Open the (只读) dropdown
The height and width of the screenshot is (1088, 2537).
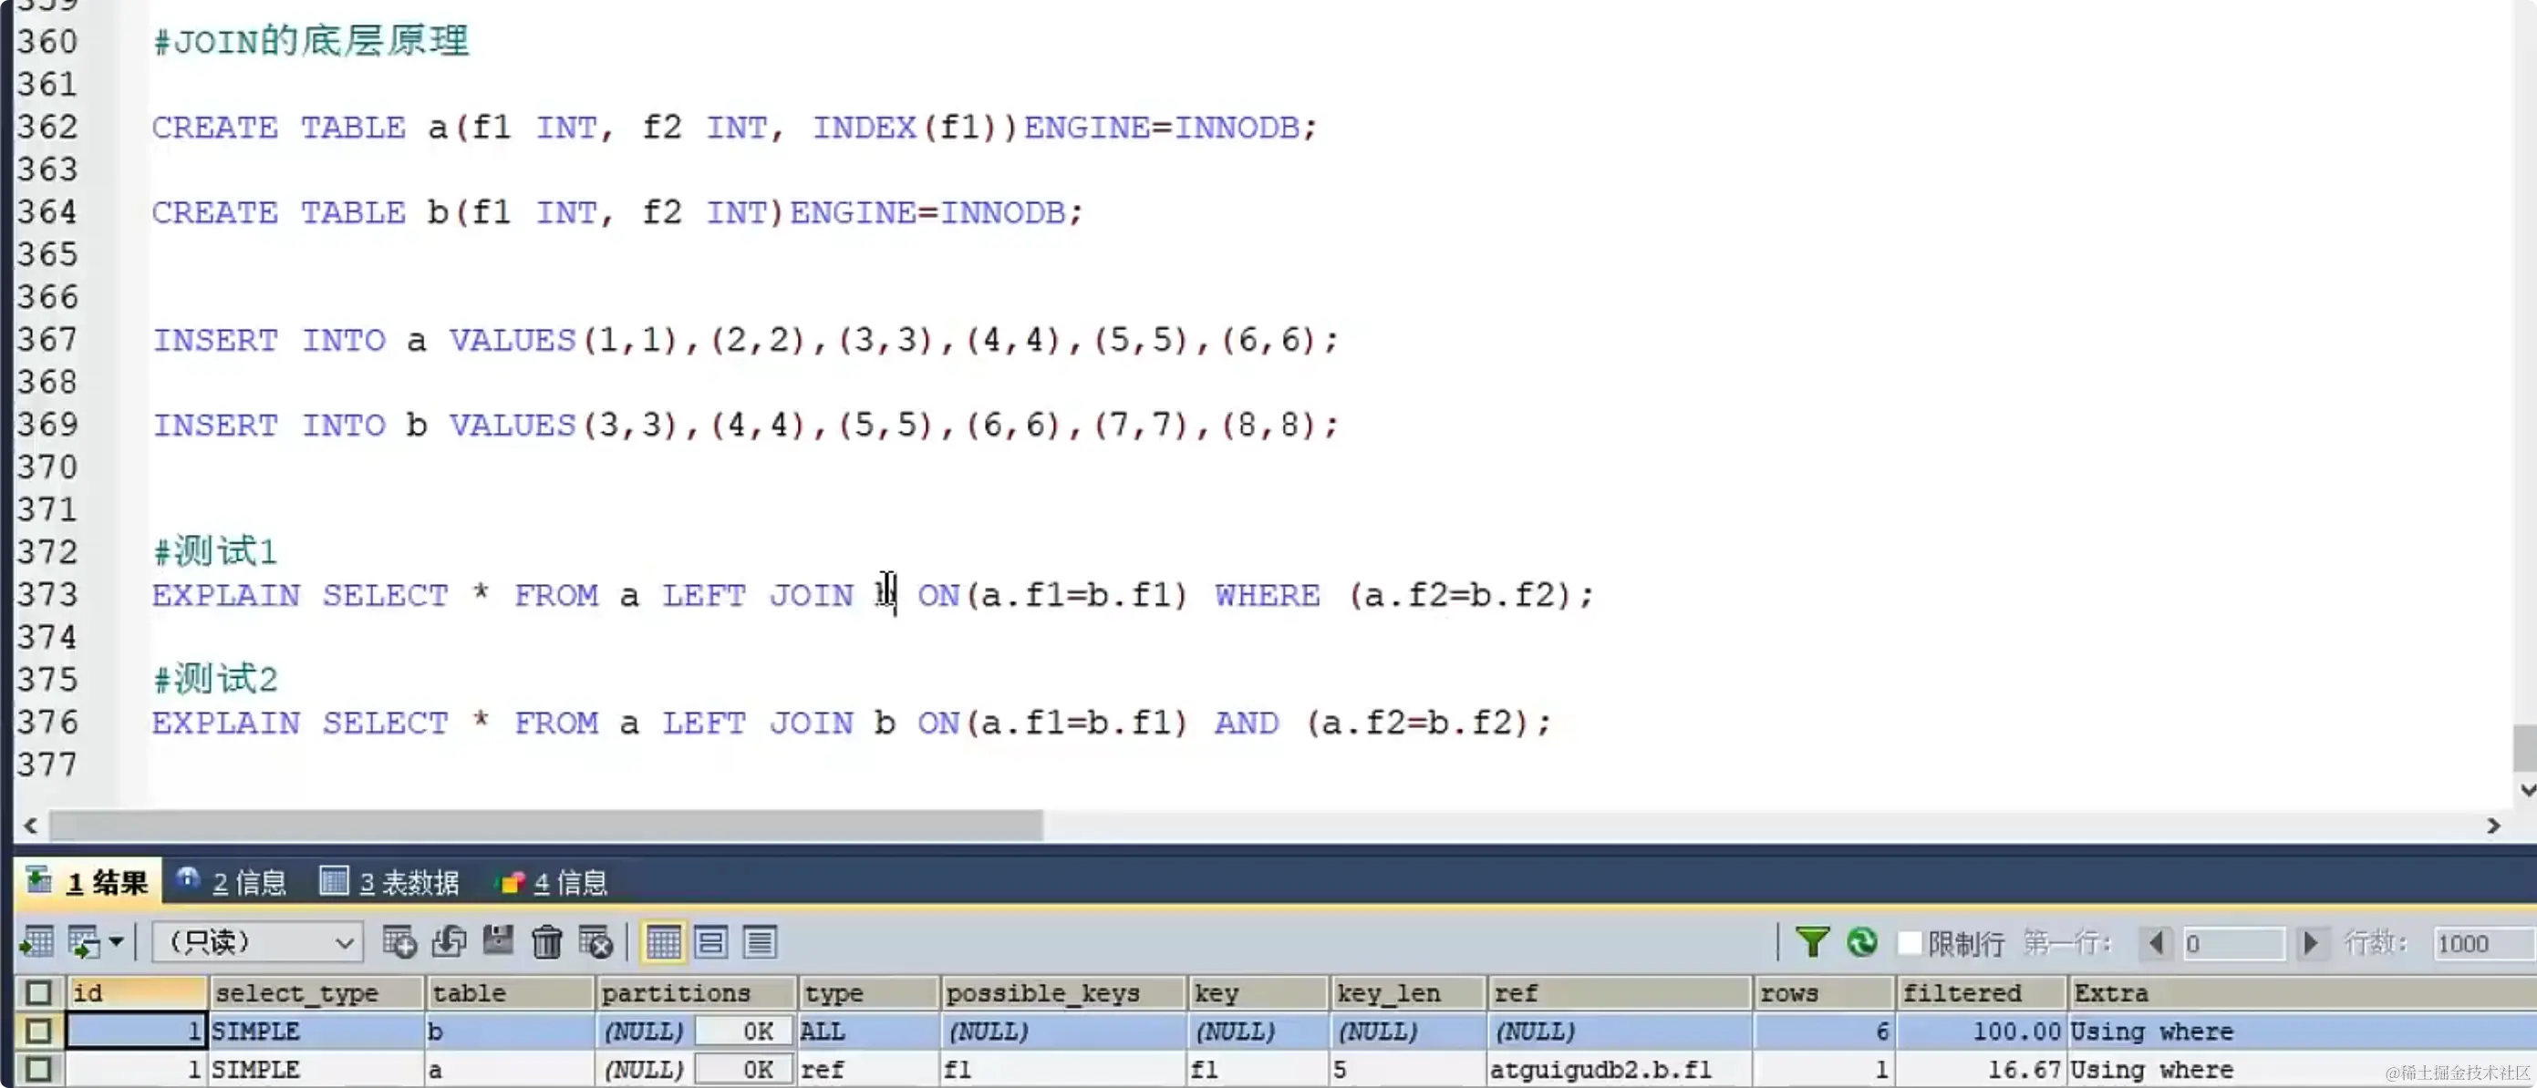pyautogui.click(x=258, y=942)
